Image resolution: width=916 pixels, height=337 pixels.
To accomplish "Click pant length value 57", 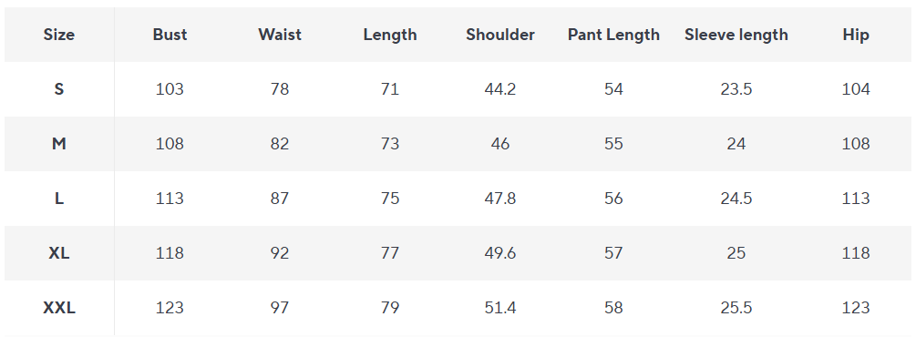I will click(x=613, y=253).
